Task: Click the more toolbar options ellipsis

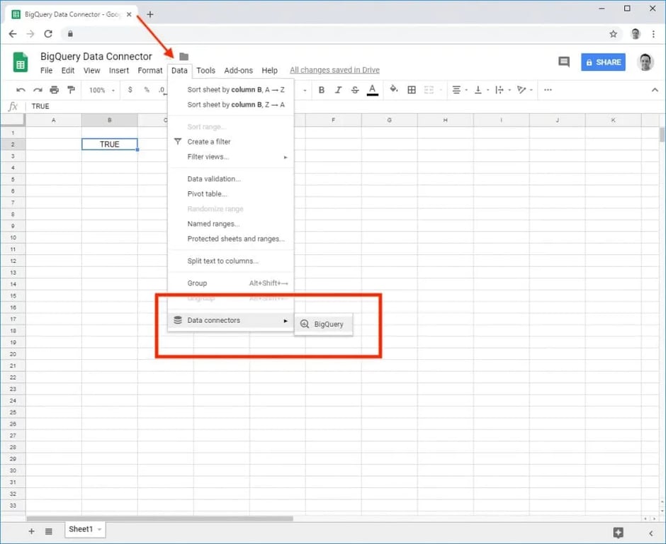Action: [x=548, y=90]
